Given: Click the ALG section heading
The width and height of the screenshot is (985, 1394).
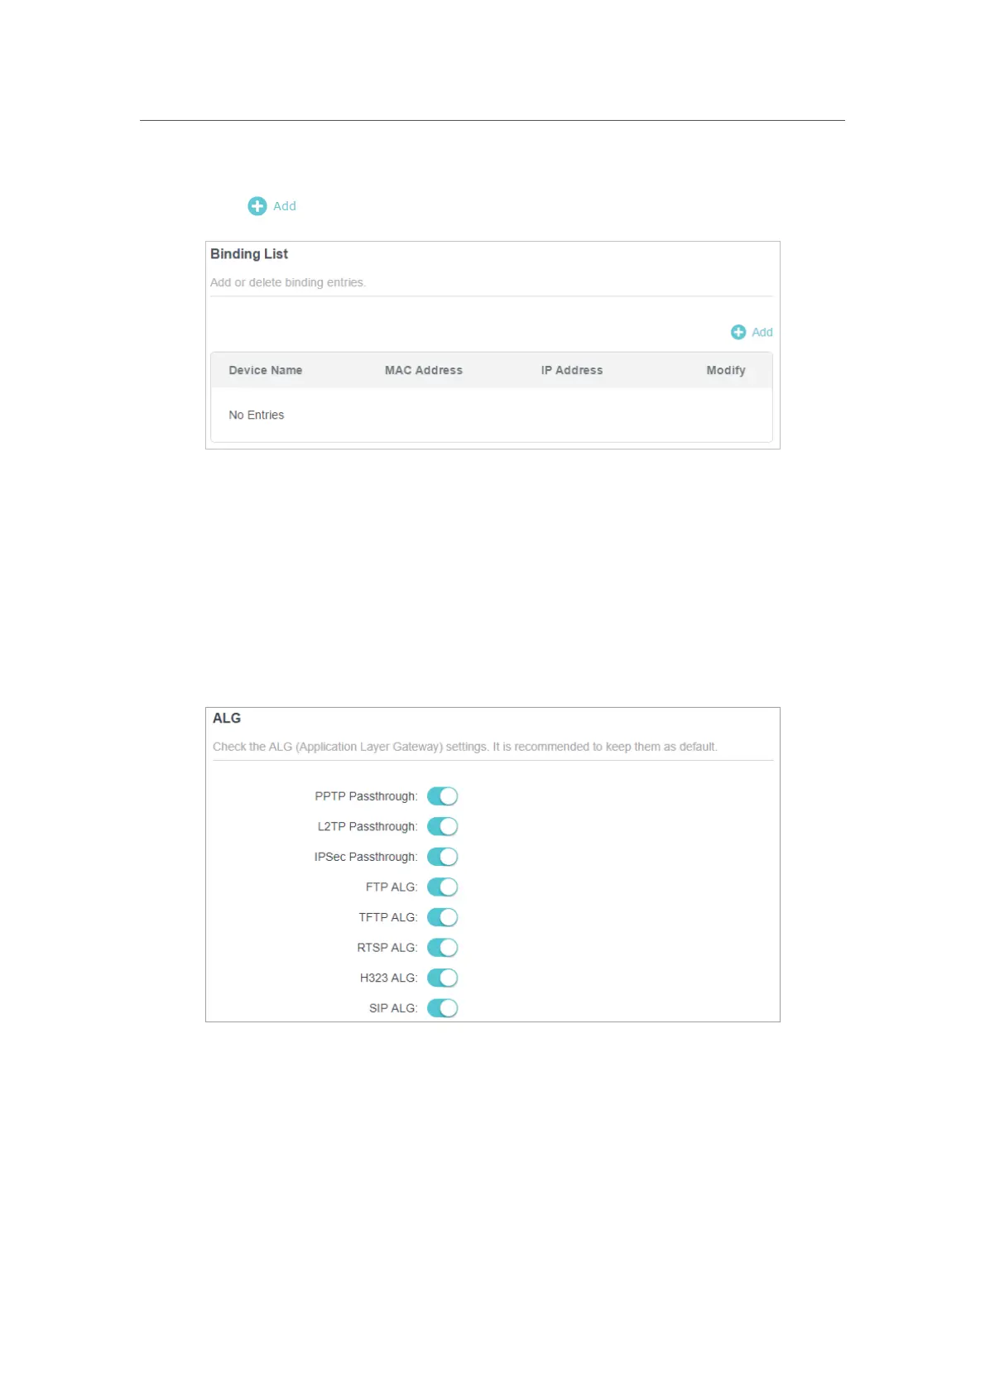Looking at the screenshot, I should [x=227, y=719].
